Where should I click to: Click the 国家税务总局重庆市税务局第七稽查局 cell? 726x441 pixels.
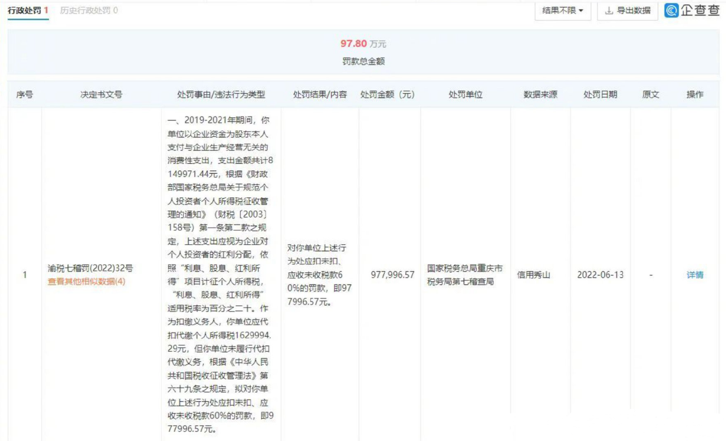464,275
